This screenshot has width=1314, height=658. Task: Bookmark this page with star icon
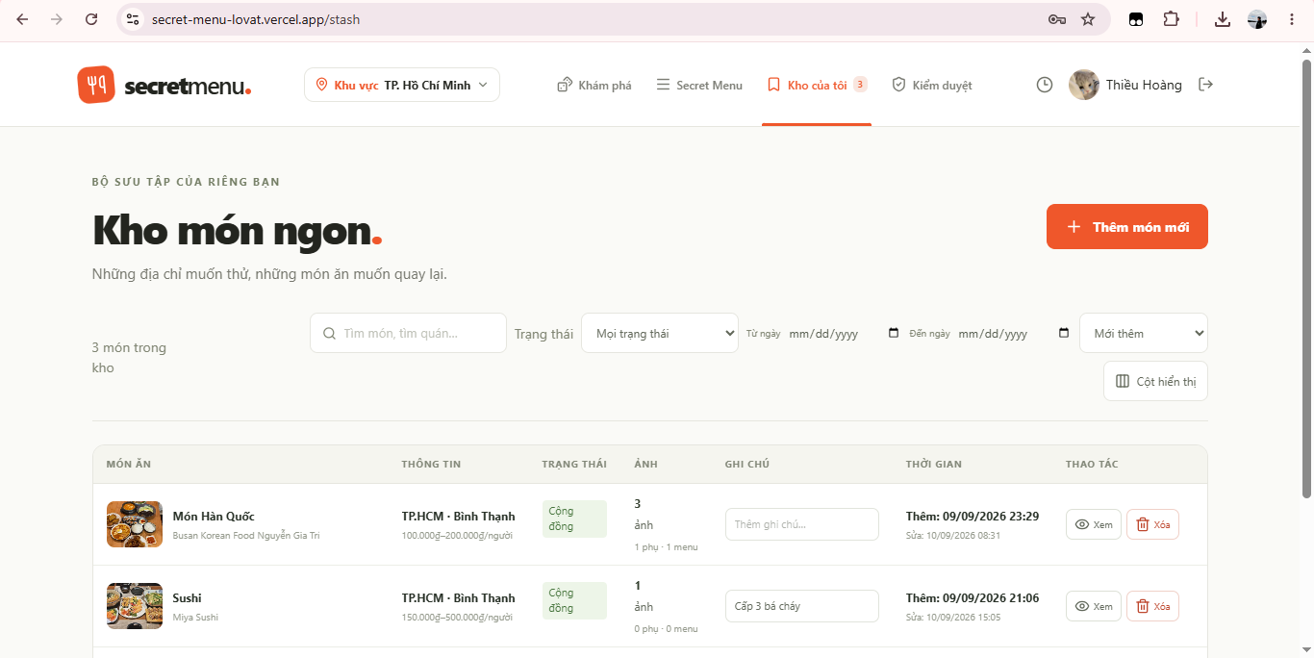pyautogui.click(x=1088, y=19)
